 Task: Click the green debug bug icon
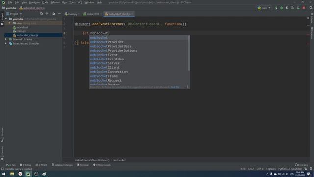[281, 8]
